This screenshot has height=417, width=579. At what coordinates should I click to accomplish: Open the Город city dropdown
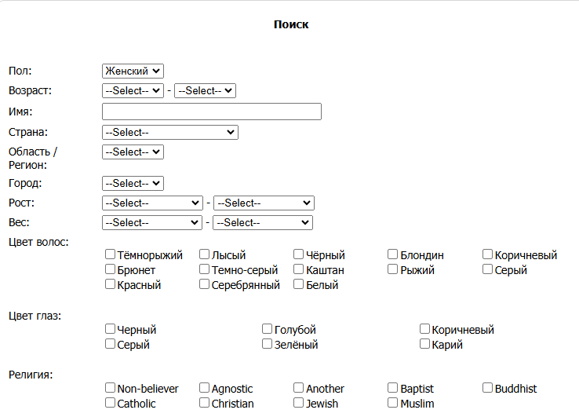click(x=133, y=184)
